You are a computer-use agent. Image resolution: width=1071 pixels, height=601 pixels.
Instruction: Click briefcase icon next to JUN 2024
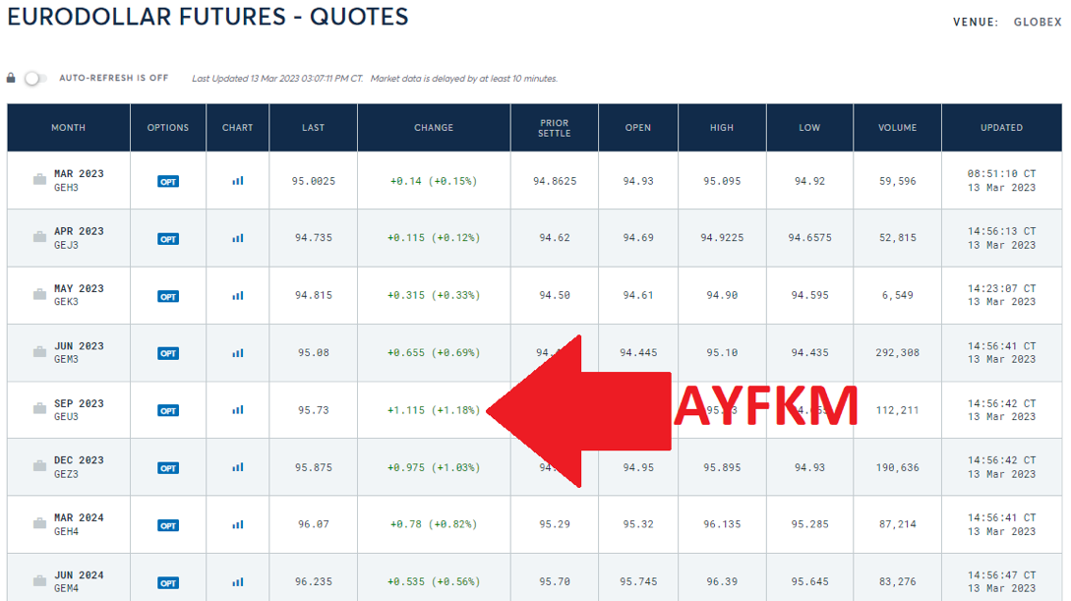coord(39,580)
